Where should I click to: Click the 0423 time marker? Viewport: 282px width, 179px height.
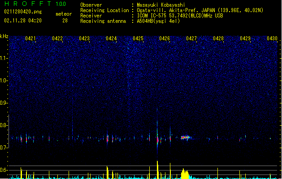(84, 38)
